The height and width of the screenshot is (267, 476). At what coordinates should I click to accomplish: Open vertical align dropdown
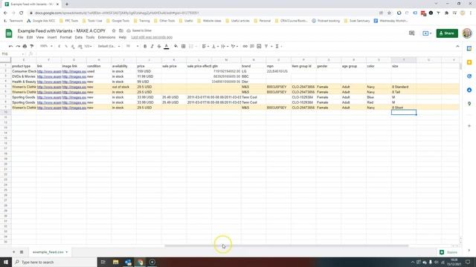pos(215,46)
